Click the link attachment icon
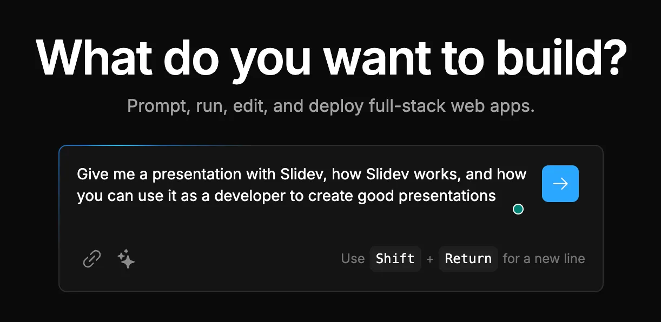661x322 pixels. pos(92,259)
